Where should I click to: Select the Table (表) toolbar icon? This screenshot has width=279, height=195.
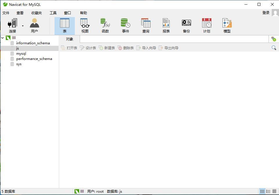[65, 26]
